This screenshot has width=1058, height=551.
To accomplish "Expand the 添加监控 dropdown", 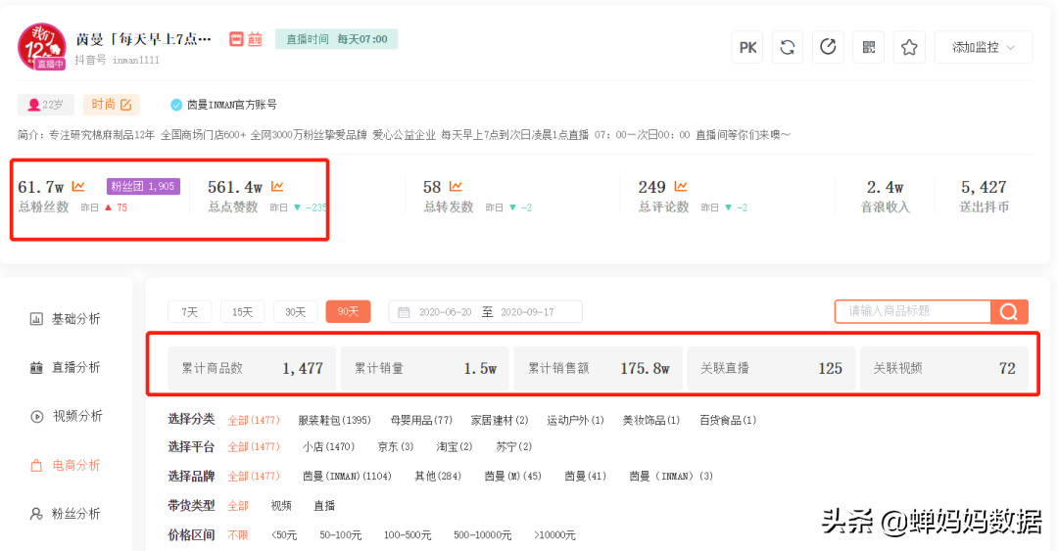I will click(984, 47).
